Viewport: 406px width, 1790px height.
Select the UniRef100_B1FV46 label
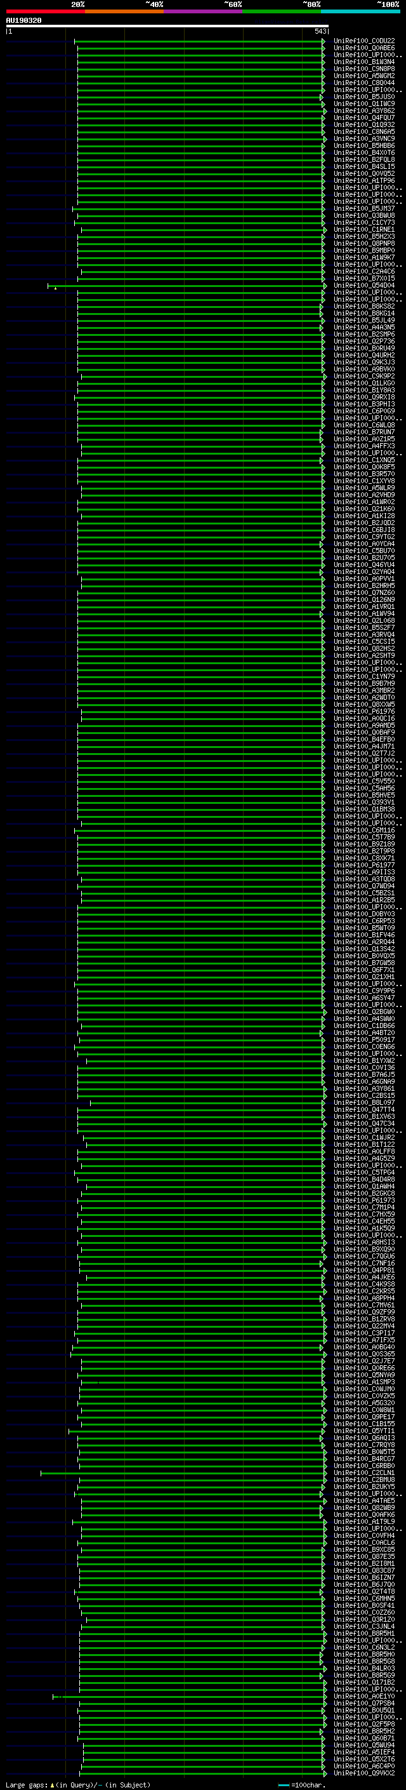[364, 935]
